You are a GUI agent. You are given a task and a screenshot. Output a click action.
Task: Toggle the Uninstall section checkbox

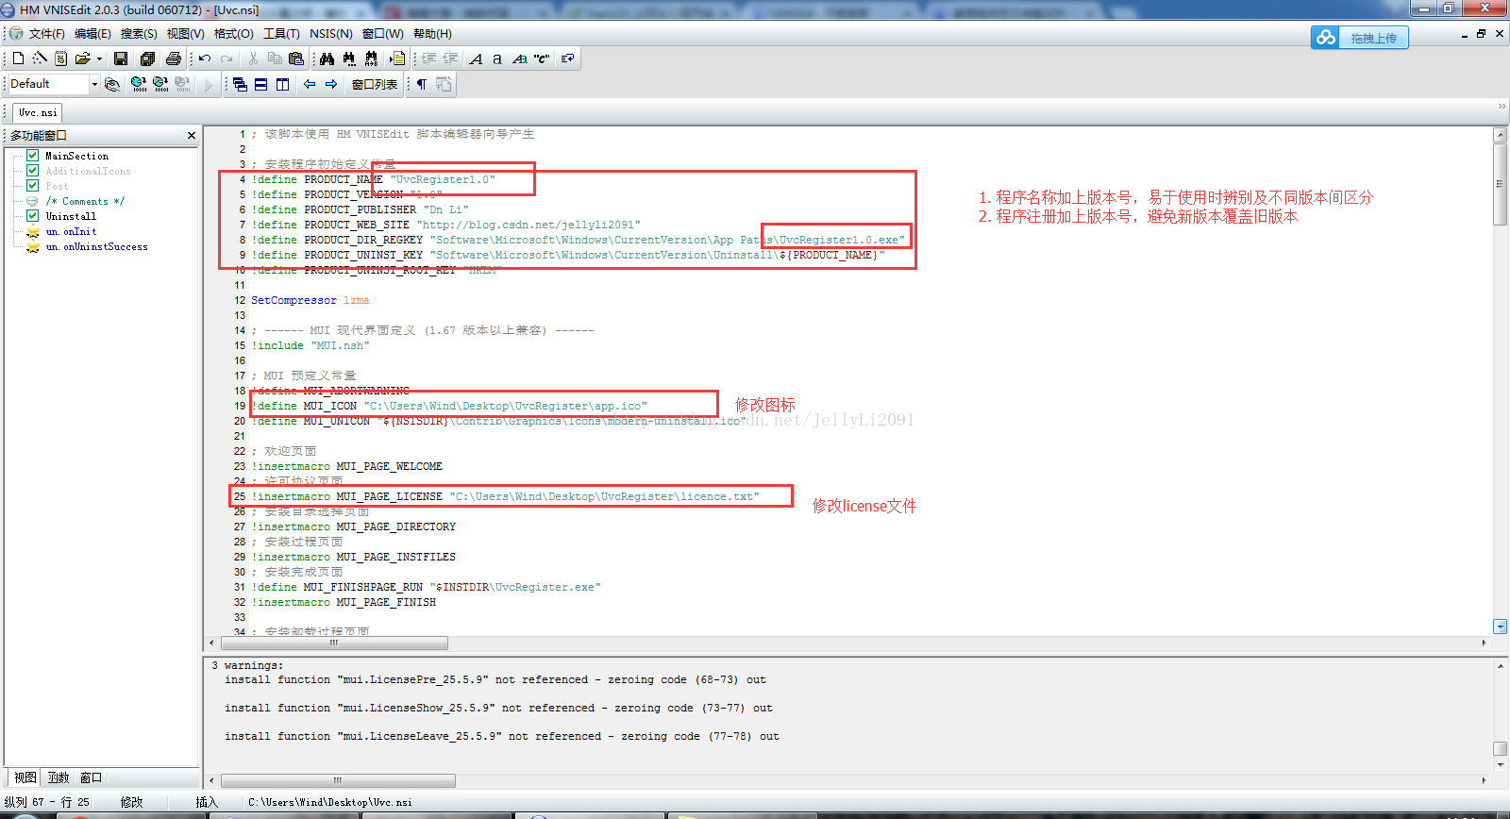(33, 216)
